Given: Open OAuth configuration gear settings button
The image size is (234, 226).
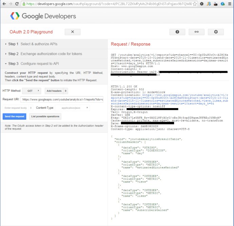Looking at the screenshot, I should [216, 32].
